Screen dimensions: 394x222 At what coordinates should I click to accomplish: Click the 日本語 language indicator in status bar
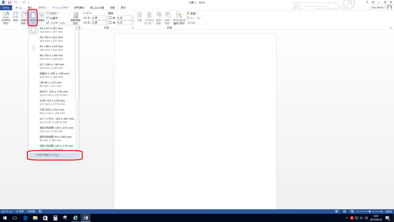(31, 212)
